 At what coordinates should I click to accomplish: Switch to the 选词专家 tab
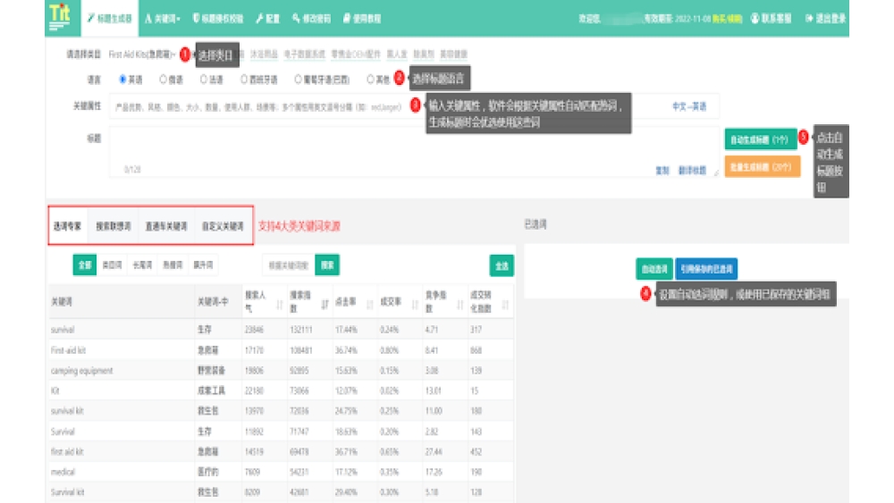click(67, 226)
